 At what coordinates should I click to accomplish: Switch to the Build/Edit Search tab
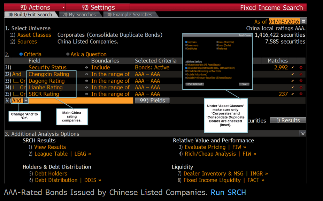pyautogui.click(x=30, y=14)
